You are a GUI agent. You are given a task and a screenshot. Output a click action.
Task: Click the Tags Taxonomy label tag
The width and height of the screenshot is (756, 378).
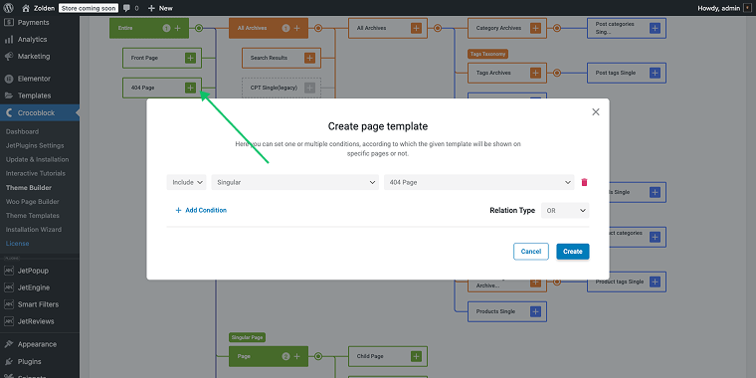[x=488, y=54]
